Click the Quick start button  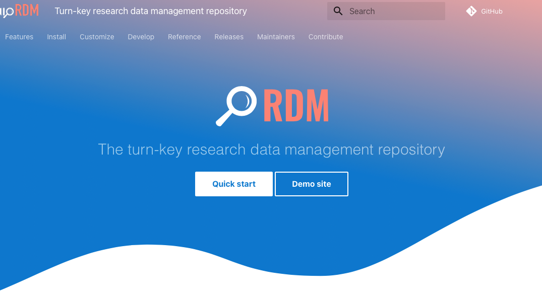233,184
